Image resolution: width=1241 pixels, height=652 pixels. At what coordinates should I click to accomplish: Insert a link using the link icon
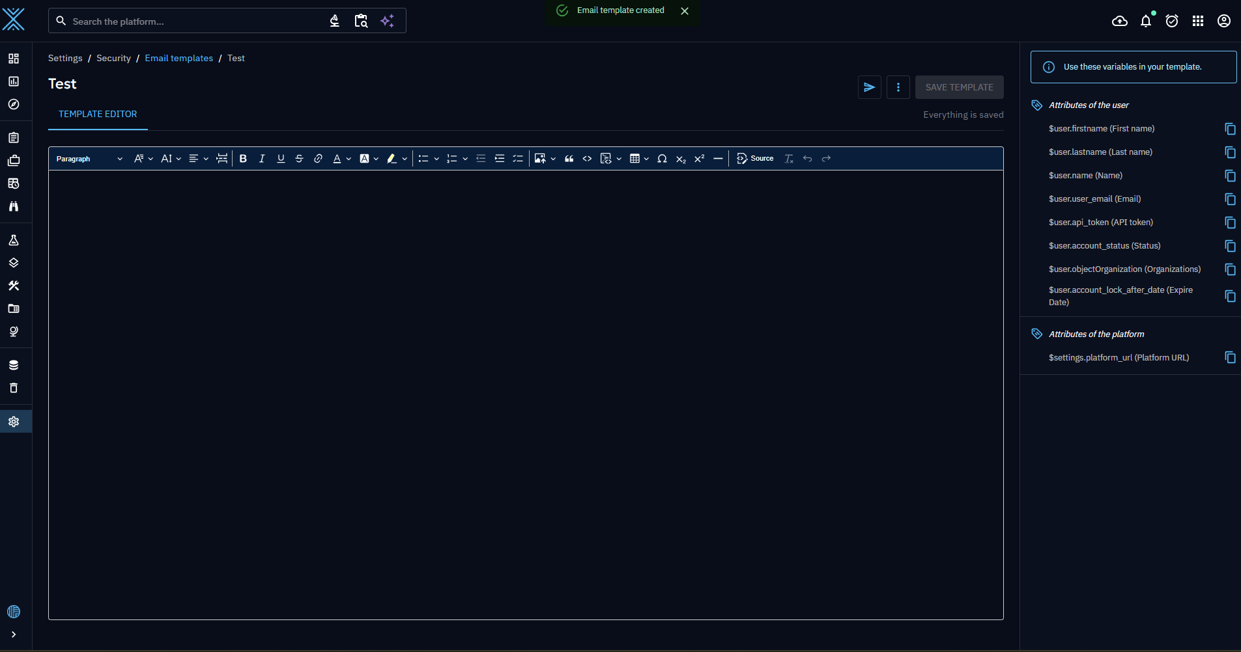(x=318, y=159)
